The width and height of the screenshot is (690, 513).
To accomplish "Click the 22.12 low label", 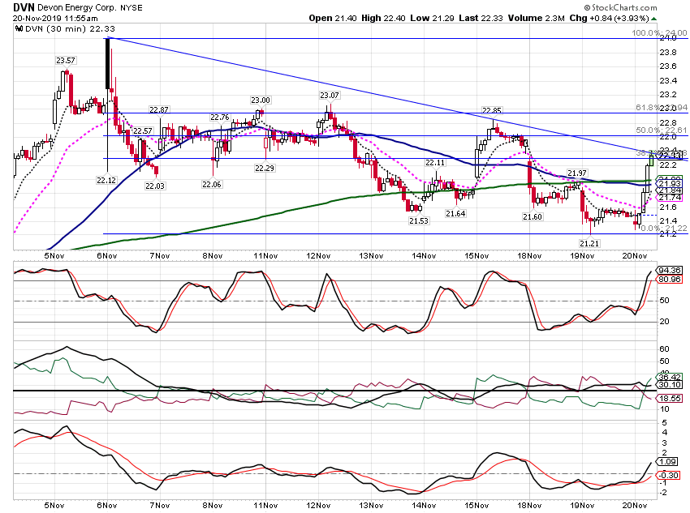I will 106,180.
